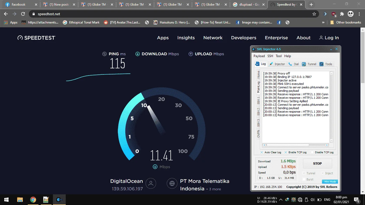This screenshot has height=205, width=365.
Task: Close the Facebook browser tab
Action: pyautogui.click(x=36, y=5)
